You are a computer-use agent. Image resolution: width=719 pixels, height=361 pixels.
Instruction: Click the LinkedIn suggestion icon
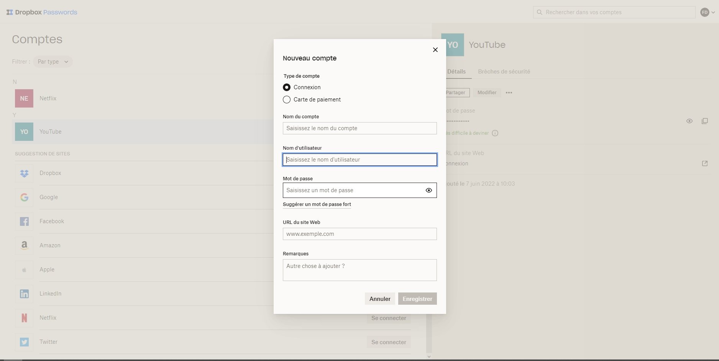point(24,294)
